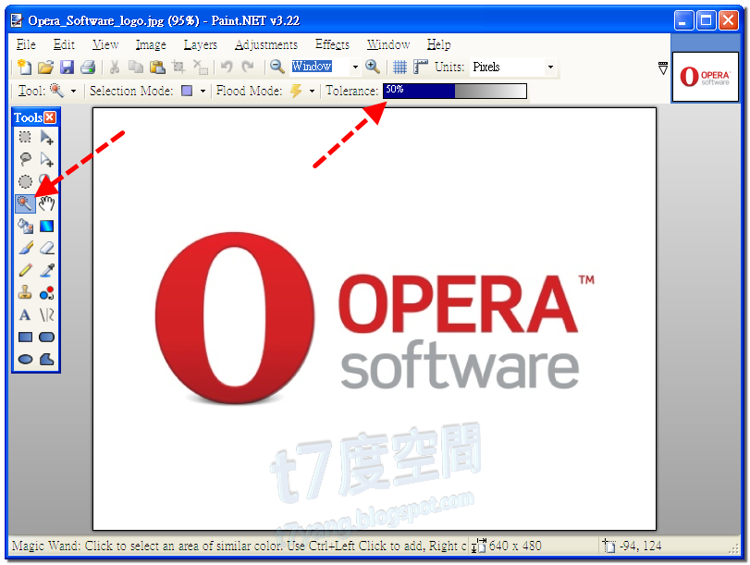Open the Selection Mode dropdown arrow

203,91
